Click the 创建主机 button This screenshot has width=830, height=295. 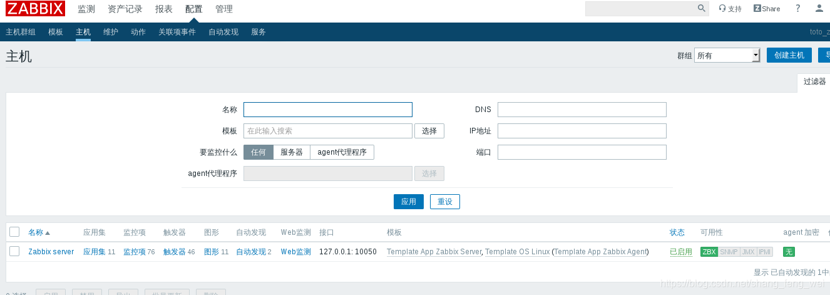[x=789, y=55]
